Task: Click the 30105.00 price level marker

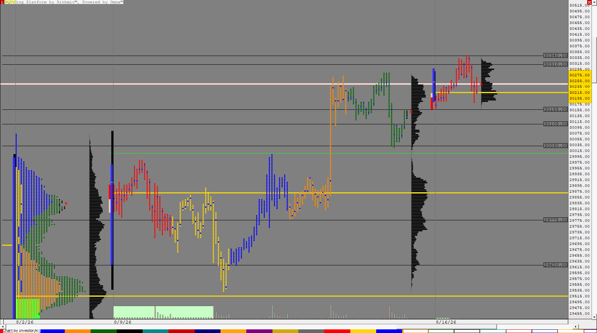Action: tap(556, 124)
